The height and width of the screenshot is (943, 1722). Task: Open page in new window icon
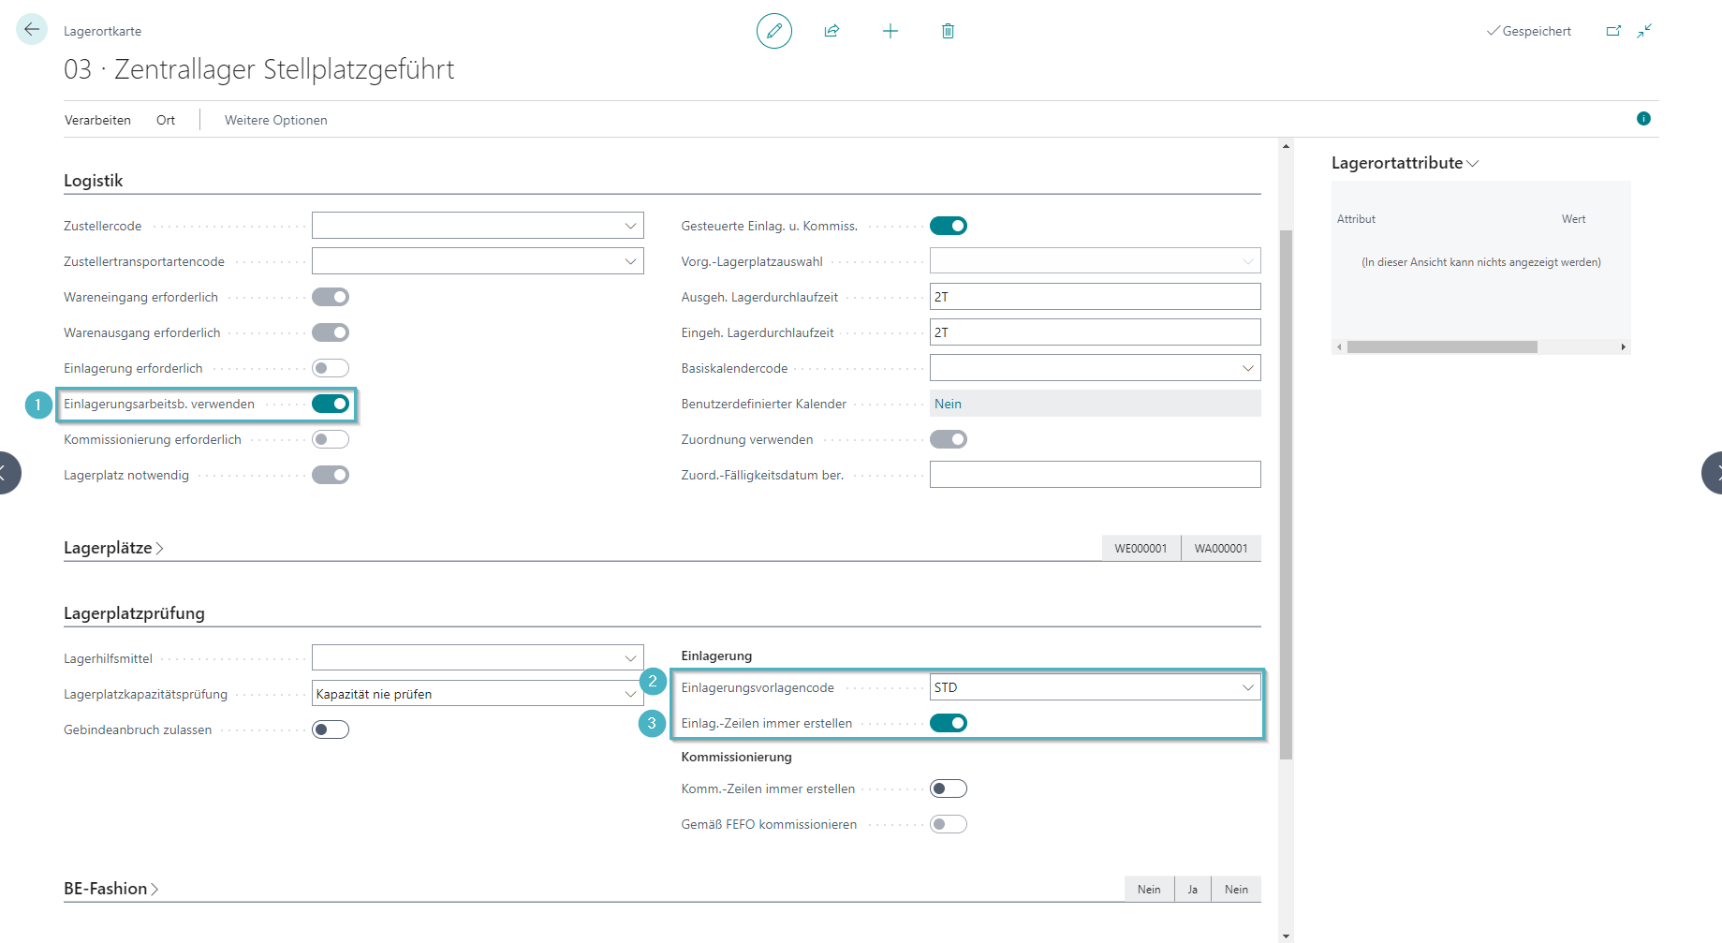[1613, 31]
